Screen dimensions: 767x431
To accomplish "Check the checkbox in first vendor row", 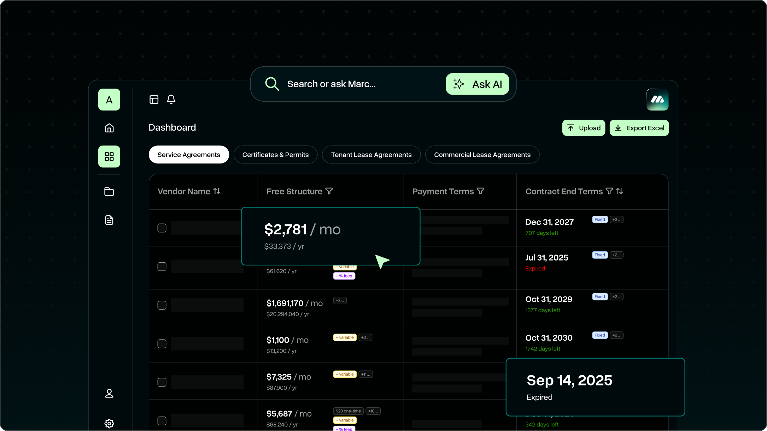I will pos(162,228).
